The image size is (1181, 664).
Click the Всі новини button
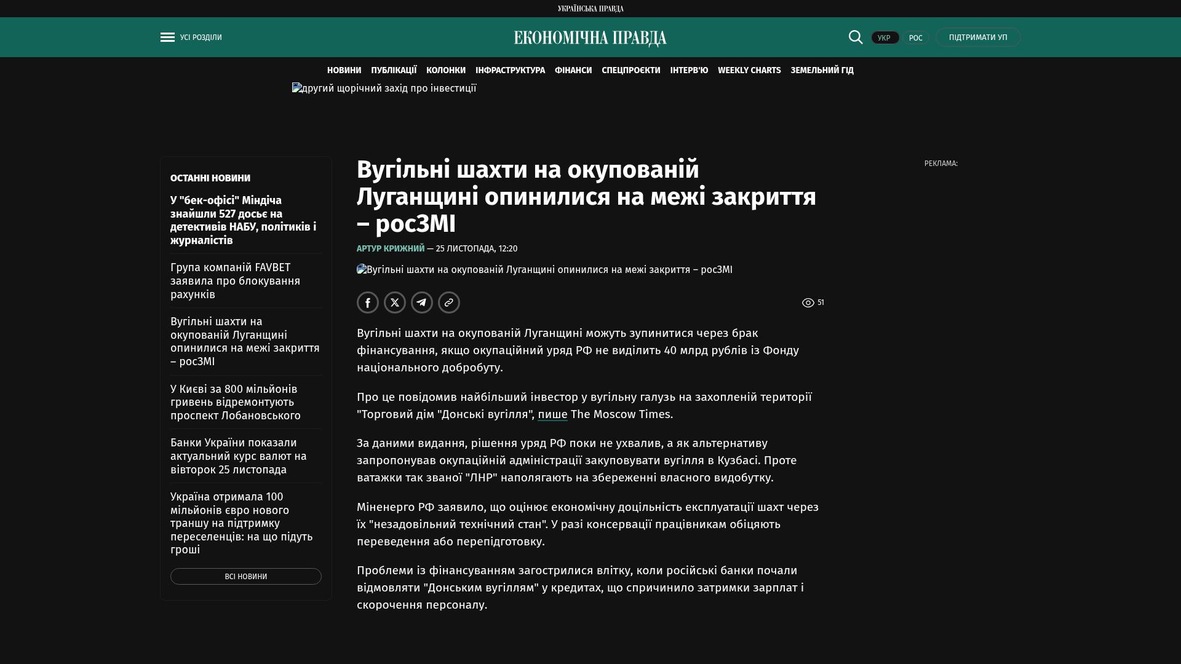click(x=245, y=577)
